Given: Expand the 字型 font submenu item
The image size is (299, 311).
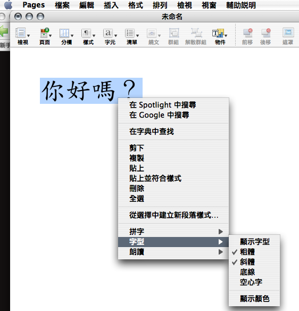Looking at the screenshot, I should 173,242.
